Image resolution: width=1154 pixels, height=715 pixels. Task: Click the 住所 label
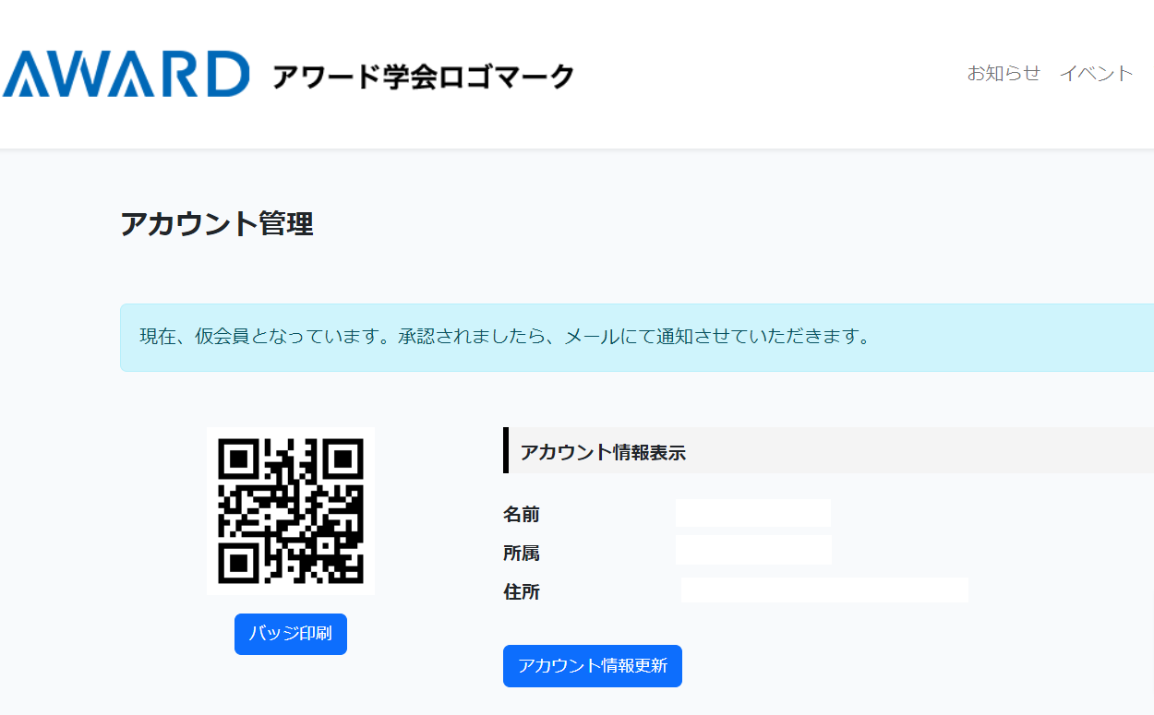pos(522,591)
